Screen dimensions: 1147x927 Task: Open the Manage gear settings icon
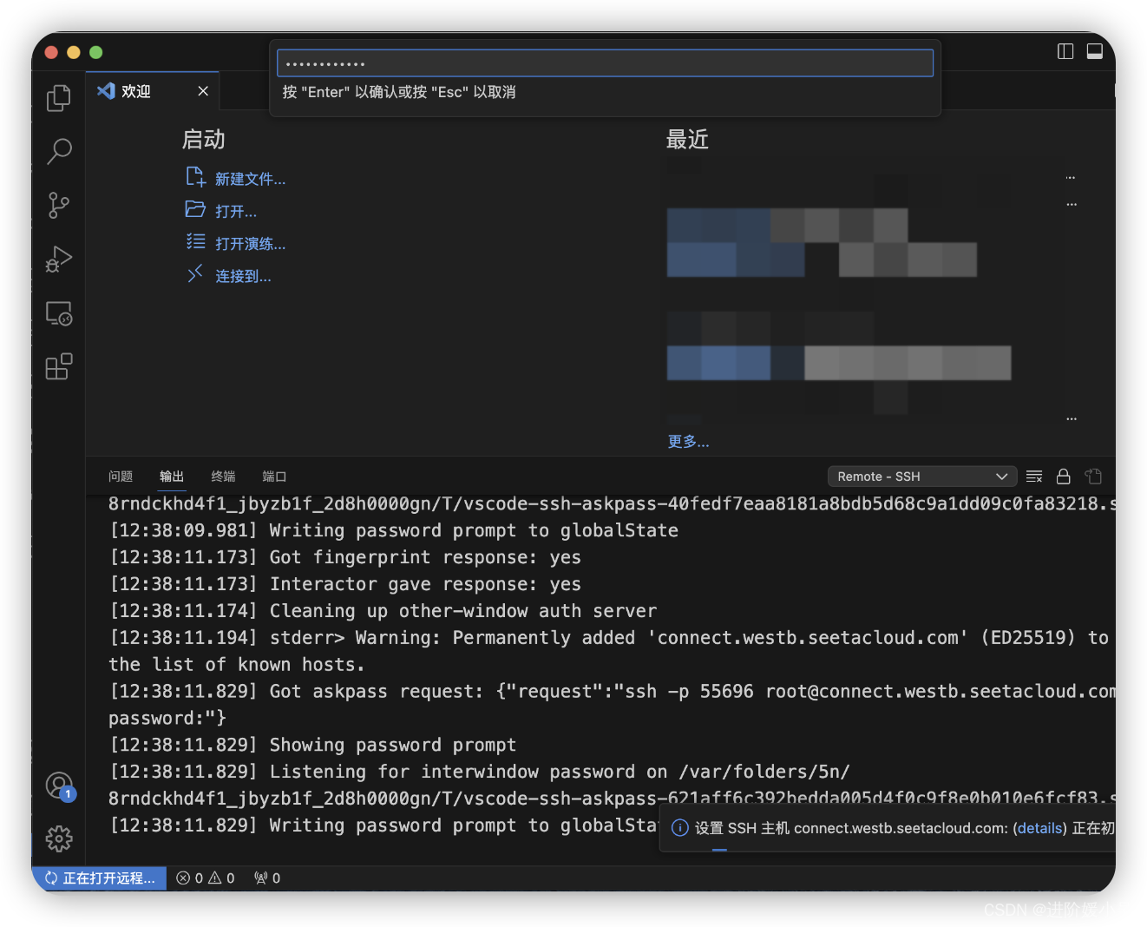pos(59,838)
